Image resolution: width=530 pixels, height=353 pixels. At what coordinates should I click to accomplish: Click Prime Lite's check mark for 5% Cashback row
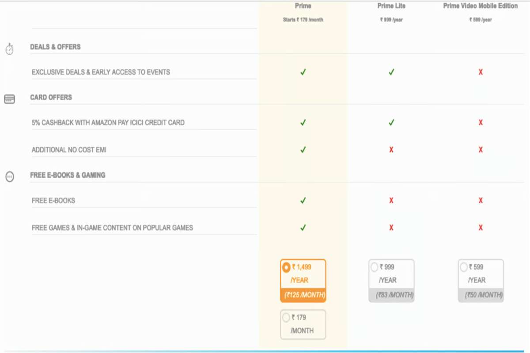[391, 122]
